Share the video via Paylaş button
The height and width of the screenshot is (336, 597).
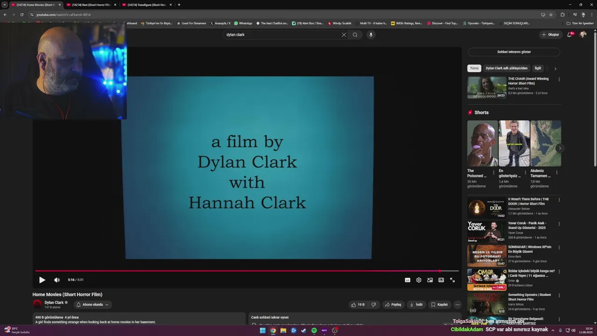click(393, 305)
